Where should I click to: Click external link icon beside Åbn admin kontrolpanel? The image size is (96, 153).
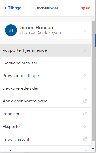(x=85, y=101)
